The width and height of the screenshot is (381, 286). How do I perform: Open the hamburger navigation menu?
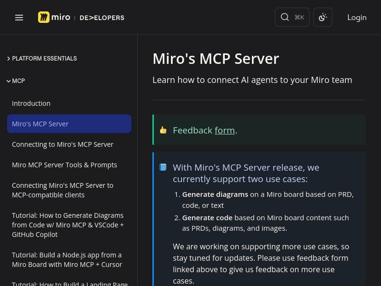pos(19,17)
